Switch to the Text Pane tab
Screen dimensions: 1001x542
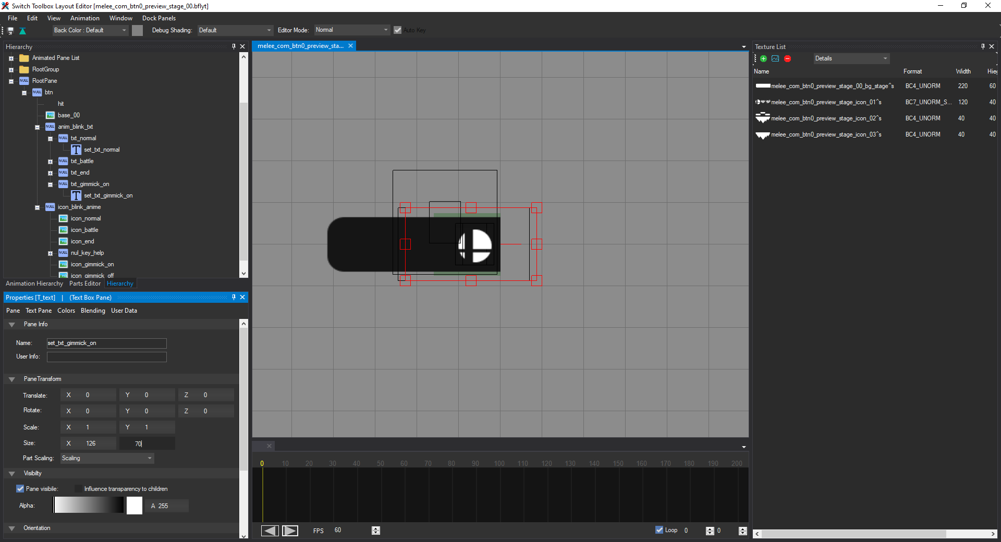(x=39, y=311)
